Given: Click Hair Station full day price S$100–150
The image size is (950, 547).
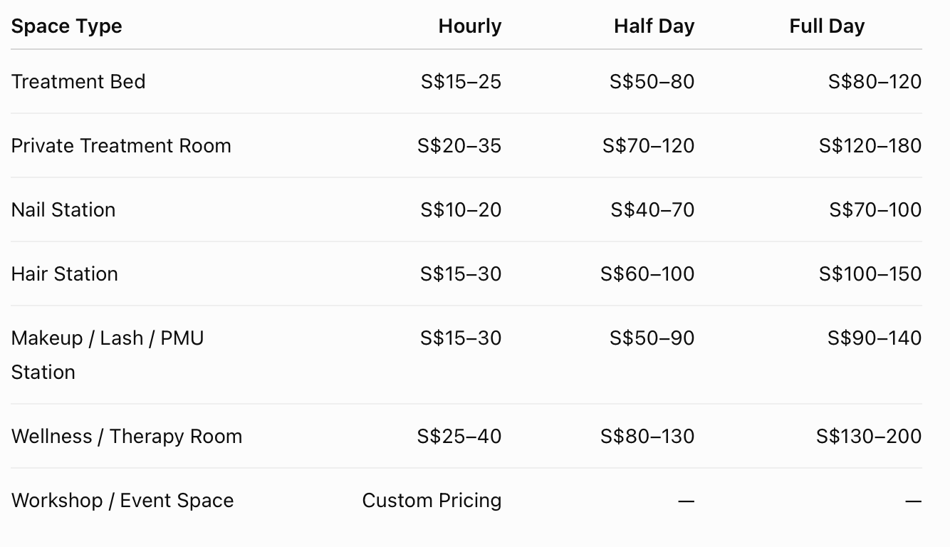Looking at the screenshot, I should [x=870, y=273].
